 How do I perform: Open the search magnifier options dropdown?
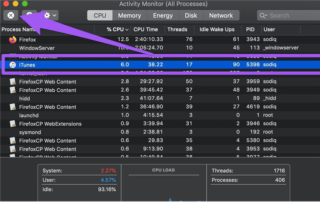pyautogui.click(x=263, y=16)
